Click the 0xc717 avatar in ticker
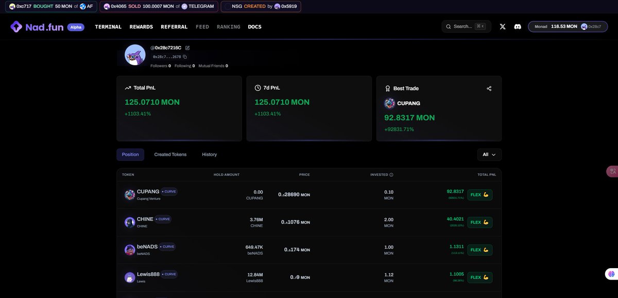Image resolution: width=618 pixels, height=298 pixels. [x=12, y=7]
